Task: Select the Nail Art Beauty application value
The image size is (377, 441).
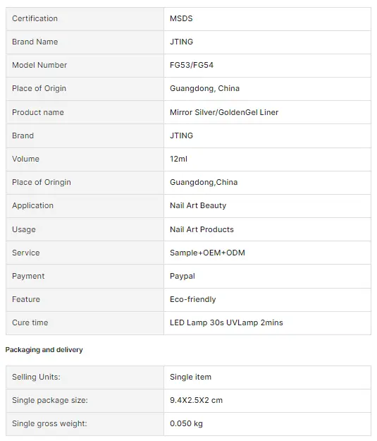Action: tap(198, 205)
